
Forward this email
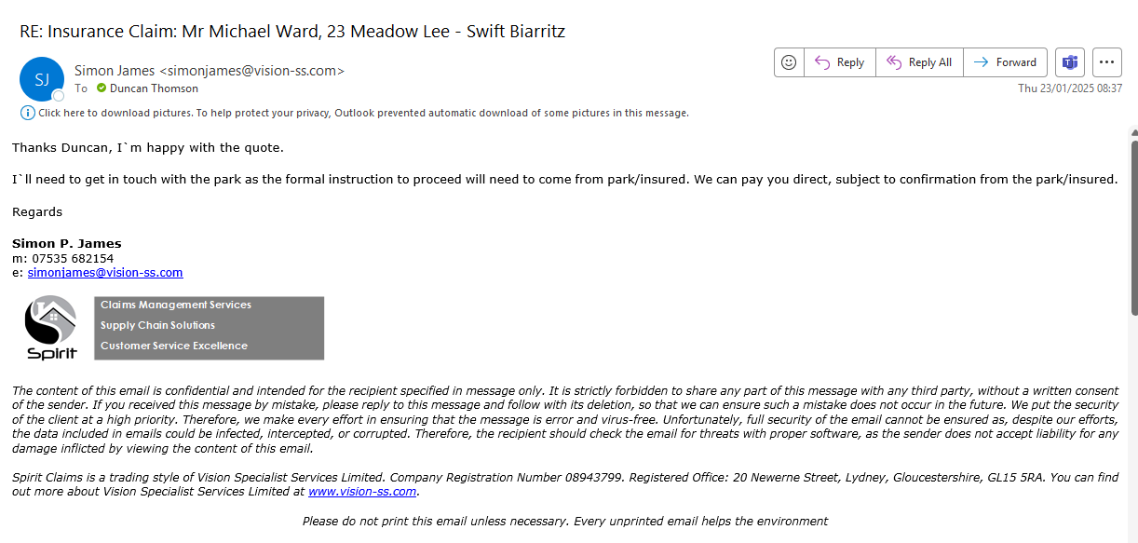coord(1005,62)
